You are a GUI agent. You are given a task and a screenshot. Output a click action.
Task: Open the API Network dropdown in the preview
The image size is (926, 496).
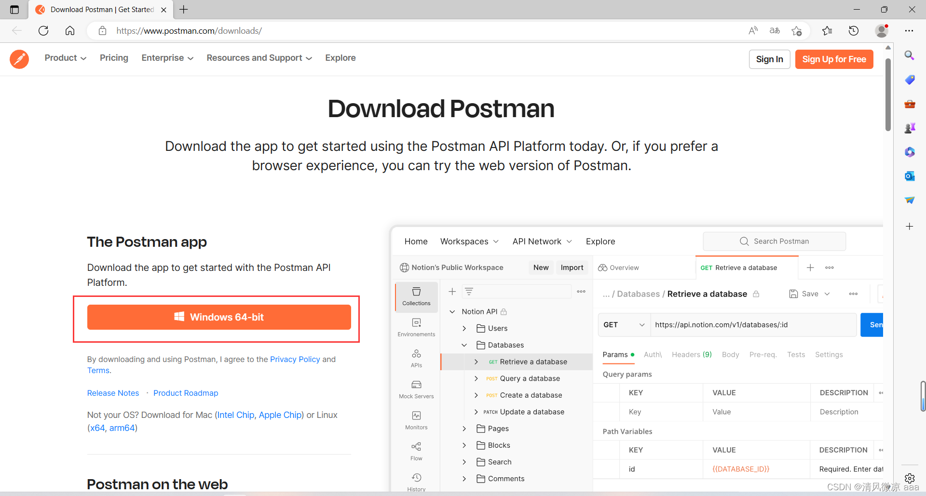pos(542,241)
